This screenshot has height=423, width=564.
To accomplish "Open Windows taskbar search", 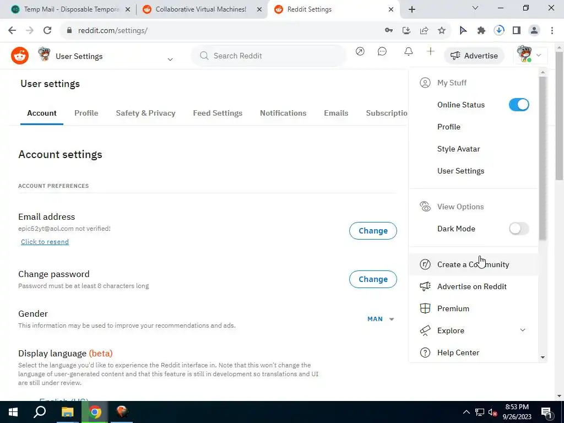I will (x=40, y=412).
